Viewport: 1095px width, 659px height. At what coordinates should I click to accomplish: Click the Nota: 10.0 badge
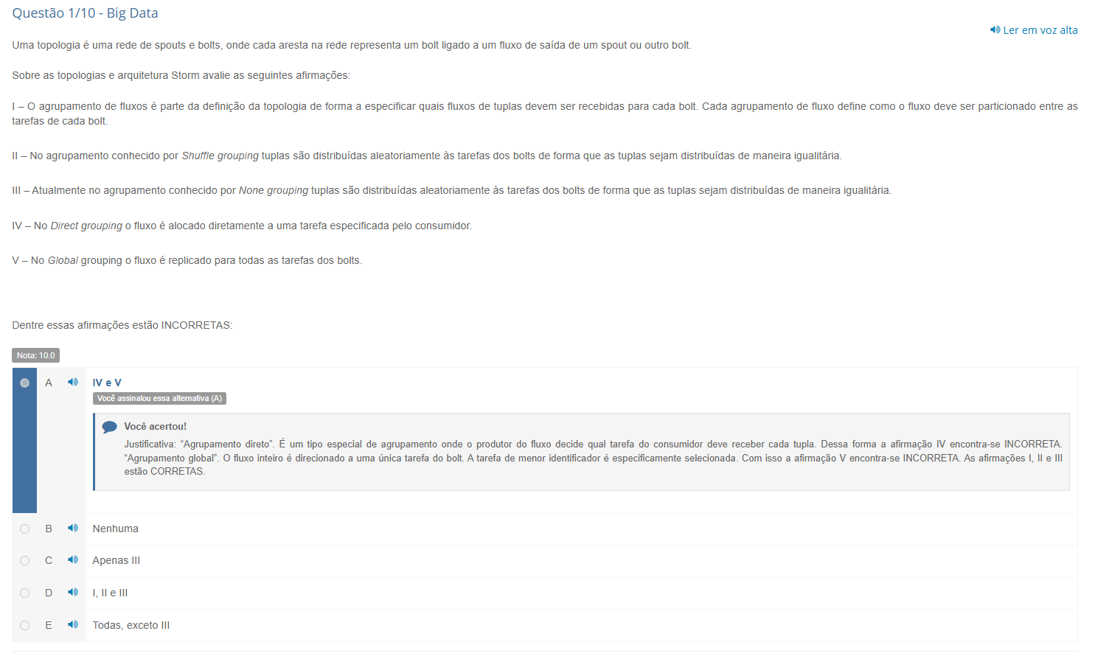[x=35, y=355]
